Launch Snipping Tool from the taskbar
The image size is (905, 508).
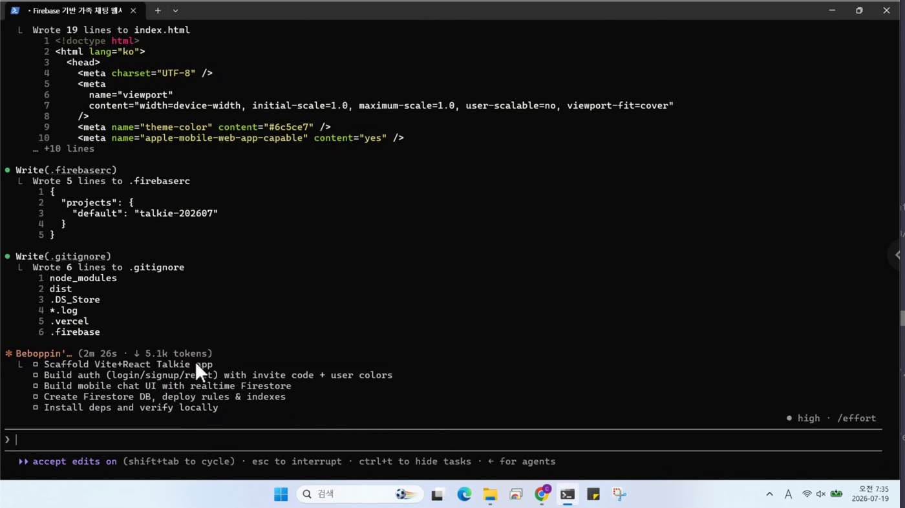(x=619, y=494)
